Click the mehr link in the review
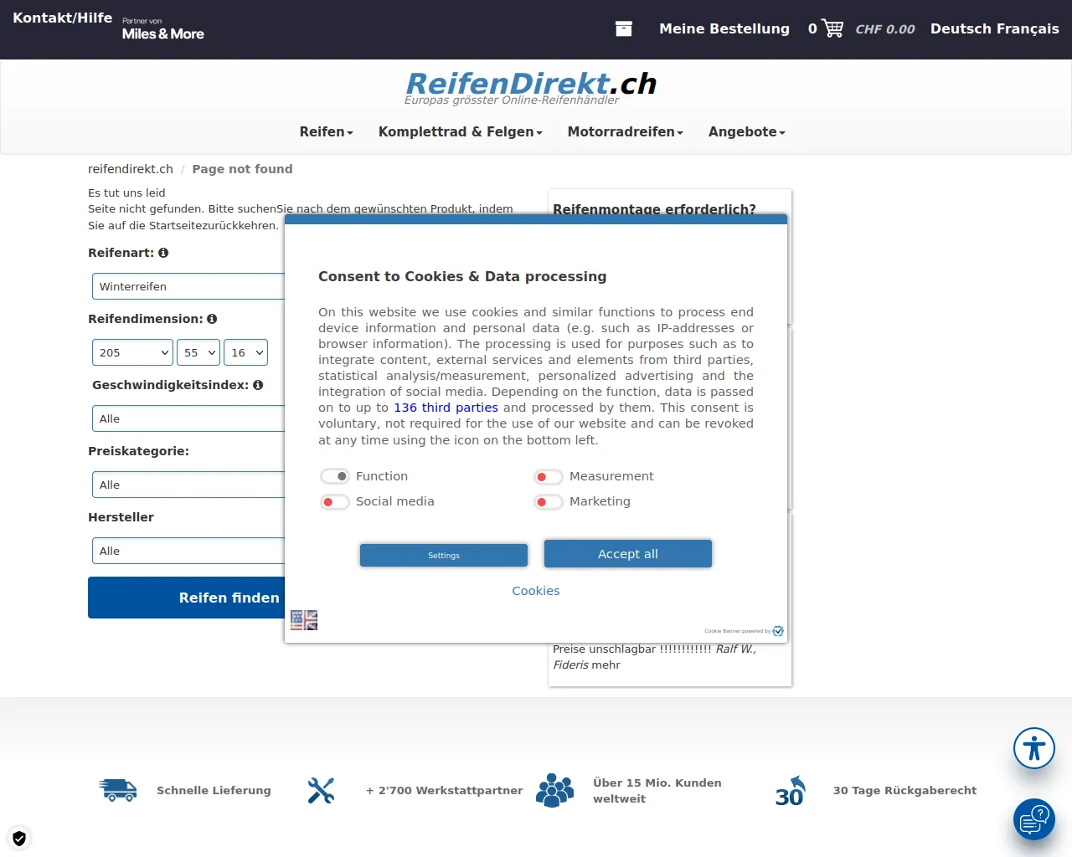Viewport: 1072px width, 857px height. point(606,665)
